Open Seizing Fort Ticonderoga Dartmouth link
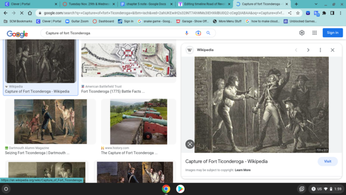This screenshot has height=195, width=346. click(x=37, y=153)
